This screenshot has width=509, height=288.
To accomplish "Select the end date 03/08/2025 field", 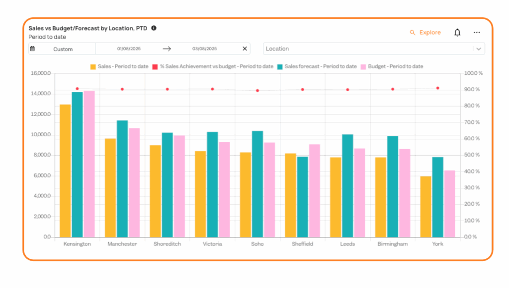I will pos(205,49).
